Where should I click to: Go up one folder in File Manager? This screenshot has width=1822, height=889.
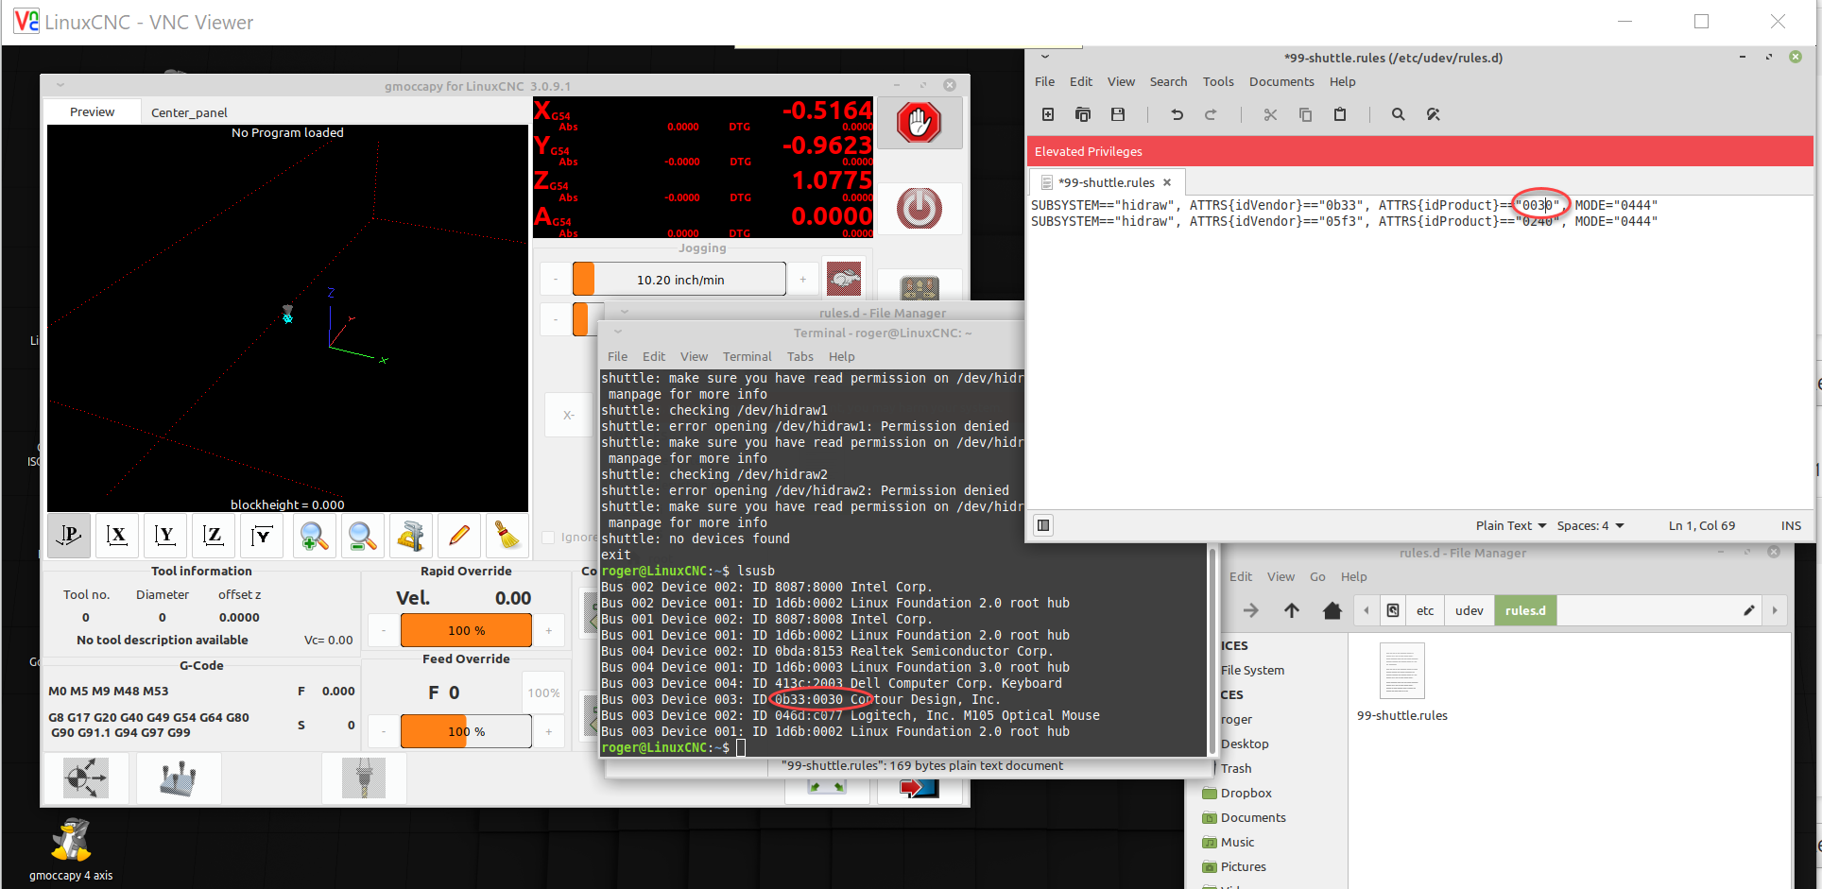(x=1291, y=610)
